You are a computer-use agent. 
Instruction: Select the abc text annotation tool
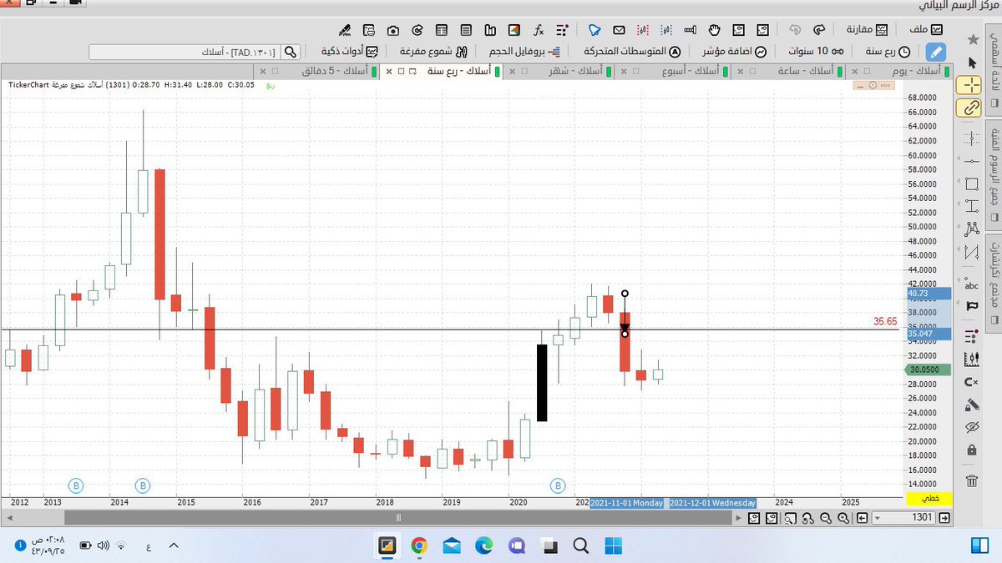[971, 284]
